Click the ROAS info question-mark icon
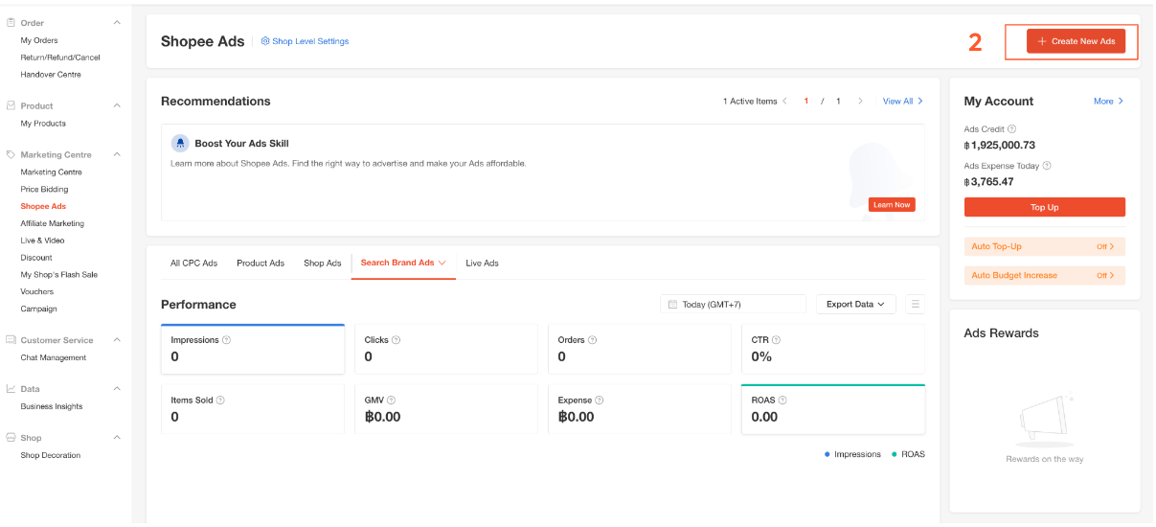This screenshot has width=1156, height=527. click(x=782, y=401)
